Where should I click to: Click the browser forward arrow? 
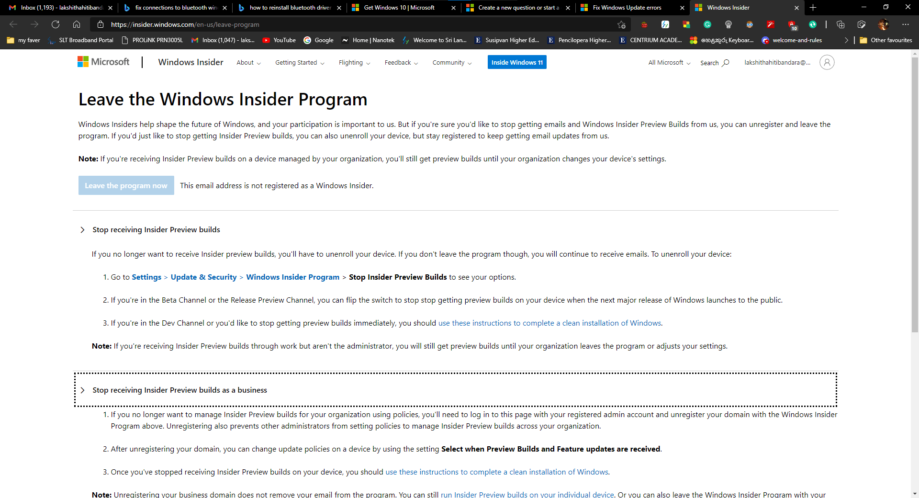tap(34, 24)
